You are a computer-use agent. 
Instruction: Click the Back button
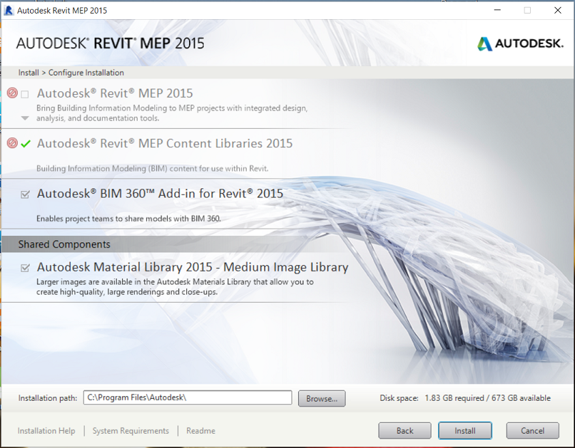pyautogui.click(x=404, y=431)
